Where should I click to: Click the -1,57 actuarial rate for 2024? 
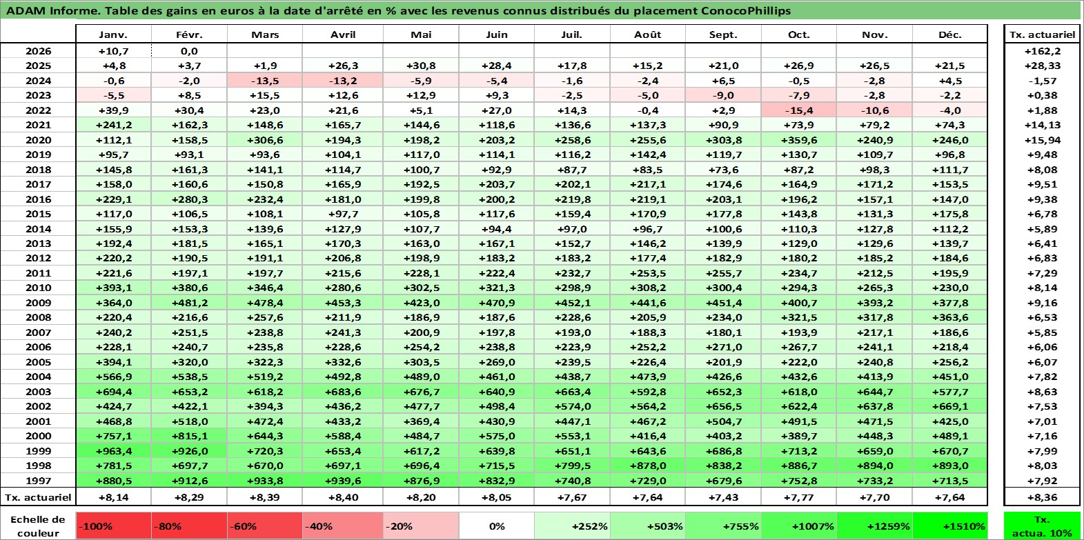[1042, 81]
